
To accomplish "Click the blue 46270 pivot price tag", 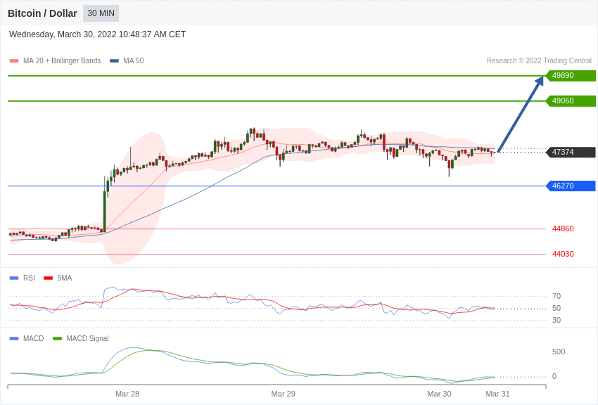I will (571, 186).
